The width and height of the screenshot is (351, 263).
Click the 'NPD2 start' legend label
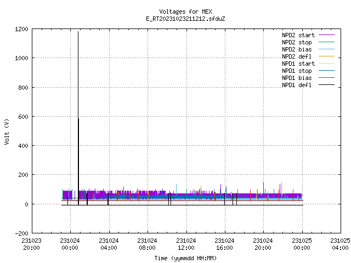pyautogui.click(x=298, y=35)
